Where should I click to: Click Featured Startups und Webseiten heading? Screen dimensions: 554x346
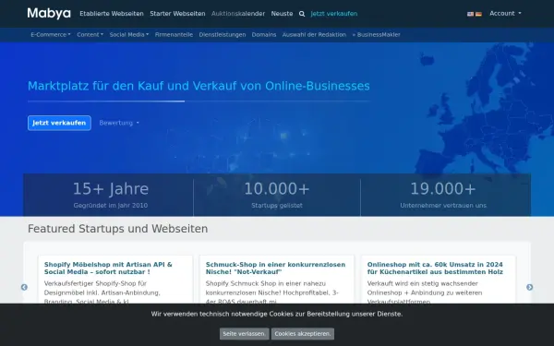tap(117, 229)
